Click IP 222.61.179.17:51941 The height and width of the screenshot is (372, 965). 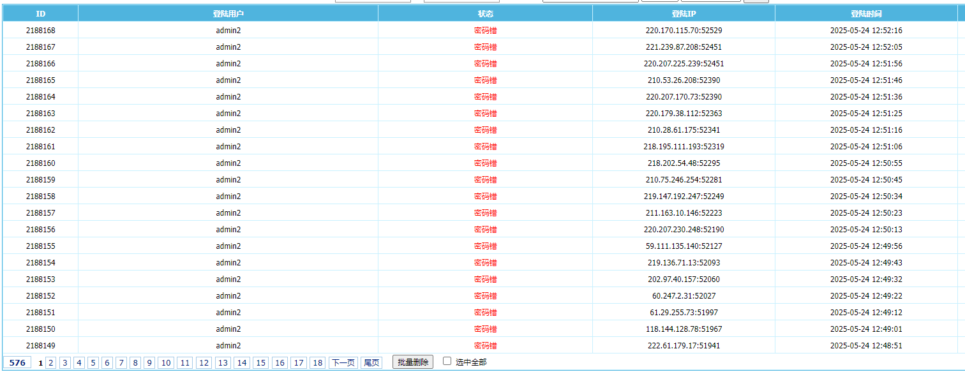tap(684, 345)
